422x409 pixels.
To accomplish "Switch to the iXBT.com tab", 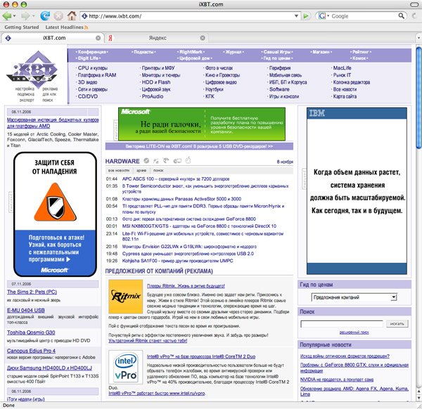I will (53, 38).
